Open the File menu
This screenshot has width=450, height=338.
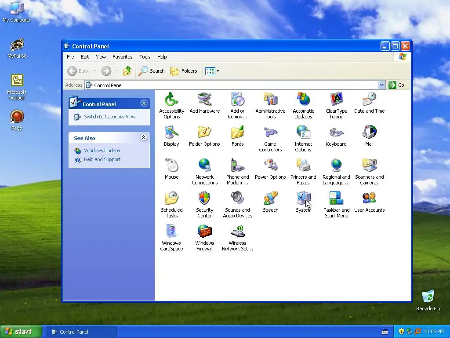70,57
